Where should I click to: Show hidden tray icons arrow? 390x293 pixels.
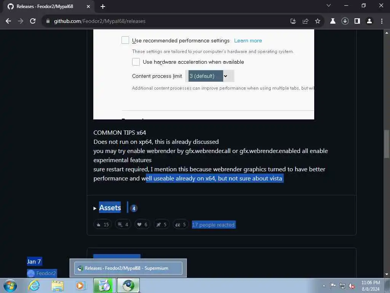pos(324,286)
